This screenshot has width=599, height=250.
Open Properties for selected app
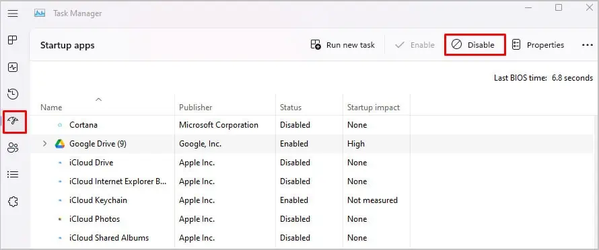(x=538, y=45)
